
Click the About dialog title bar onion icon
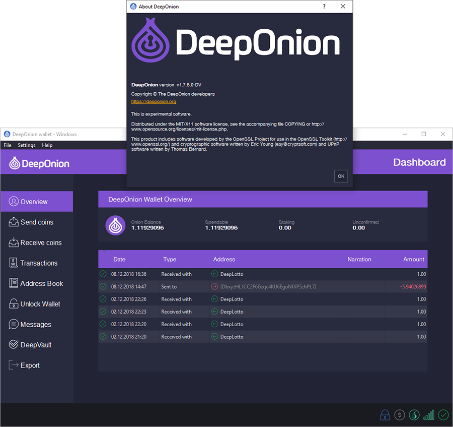click(133, 7)
